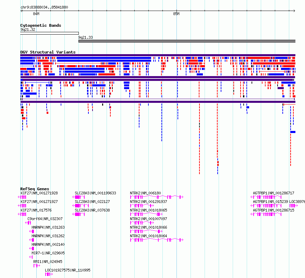Viewport: 305px width, 278px height.
Task: Open the Cytogenetic Bands track title
Action: point(41,25)
